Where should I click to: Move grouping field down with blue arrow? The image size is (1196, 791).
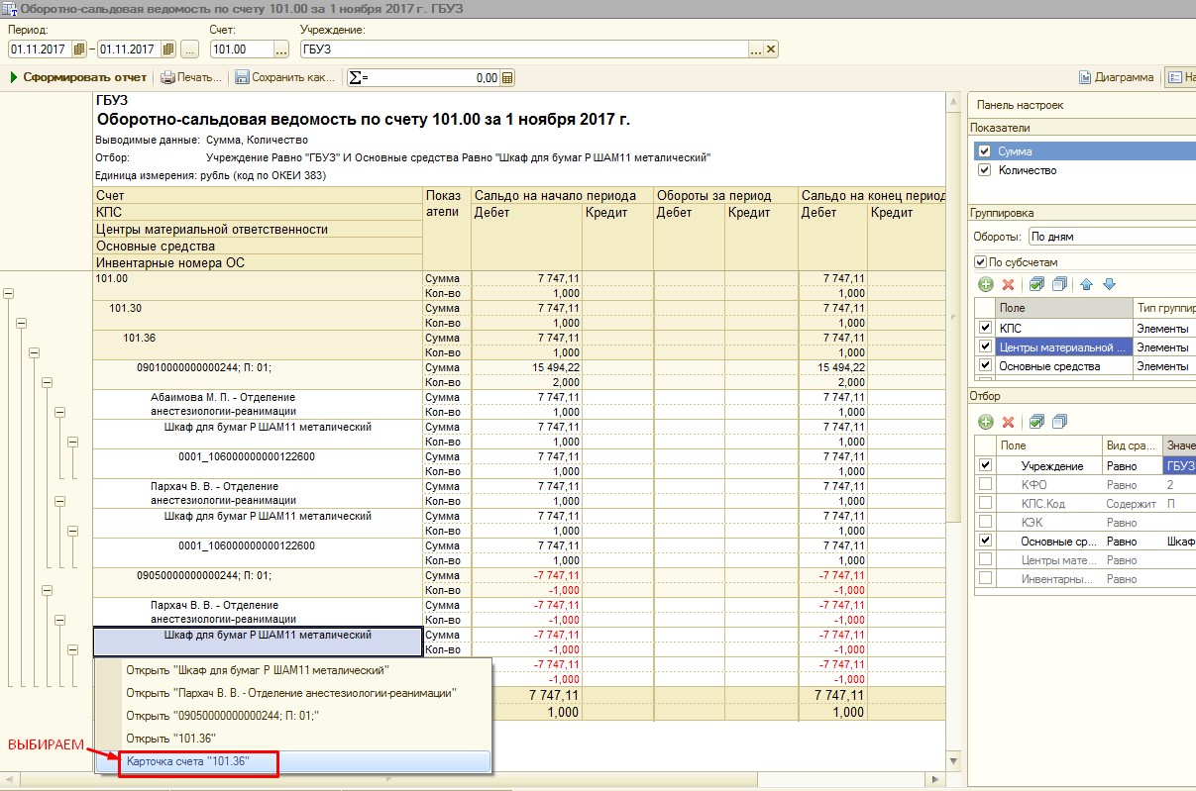click(x=1109, y=284)
